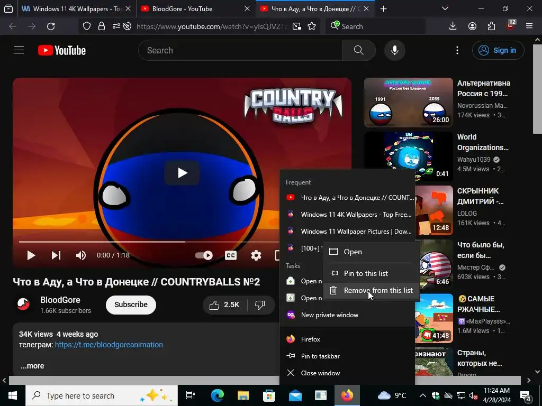Skip to the next video
The width and height of the screenshot is (542, 406).
56,255
